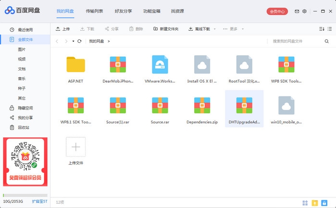
Task: Open the mail messages icon
Action: [297, 11]
